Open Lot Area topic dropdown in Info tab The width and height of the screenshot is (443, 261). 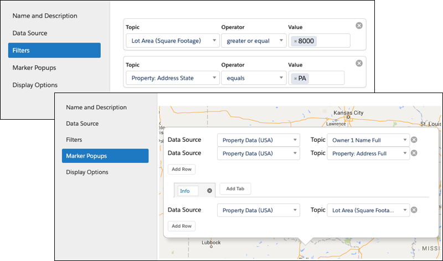[x=368, y=210]
